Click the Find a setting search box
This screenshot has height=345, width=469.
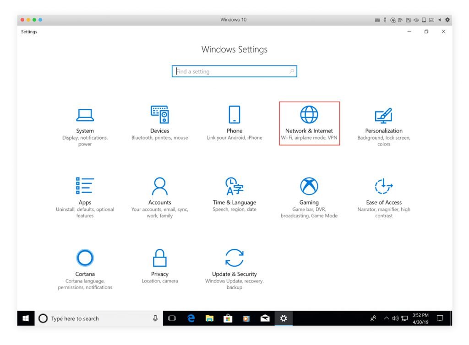[234, 71]
